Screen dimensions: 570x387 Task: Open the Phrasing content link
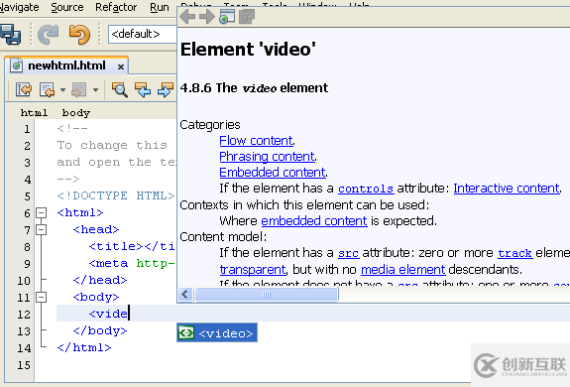tap(268, 157)
